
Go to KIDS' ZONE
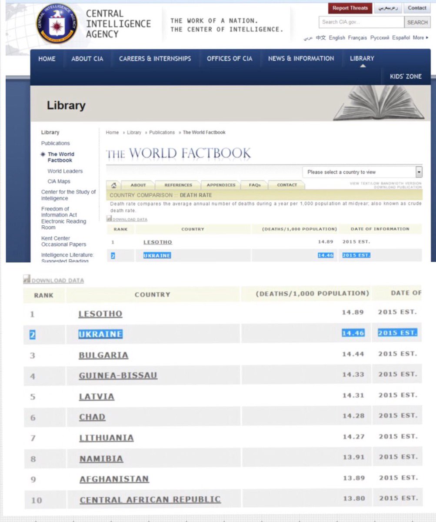406,76
